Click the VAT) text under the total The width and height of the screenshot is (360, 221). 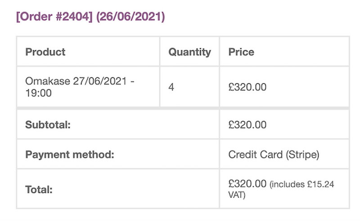pyautogui.click(x=237, y=196)
